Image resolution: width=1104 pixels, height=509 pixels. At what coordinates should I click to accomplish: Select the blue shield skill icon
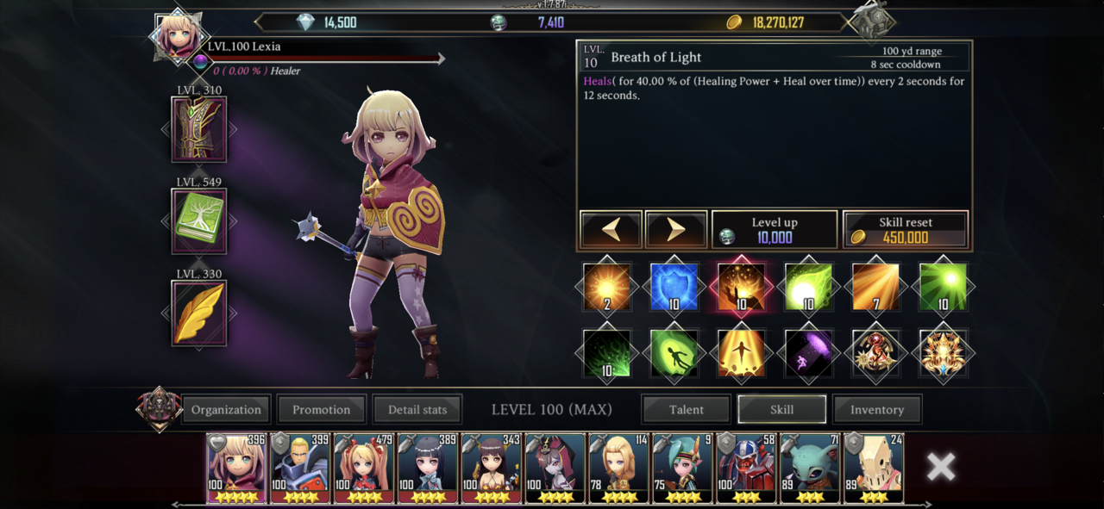coord(674,287)
